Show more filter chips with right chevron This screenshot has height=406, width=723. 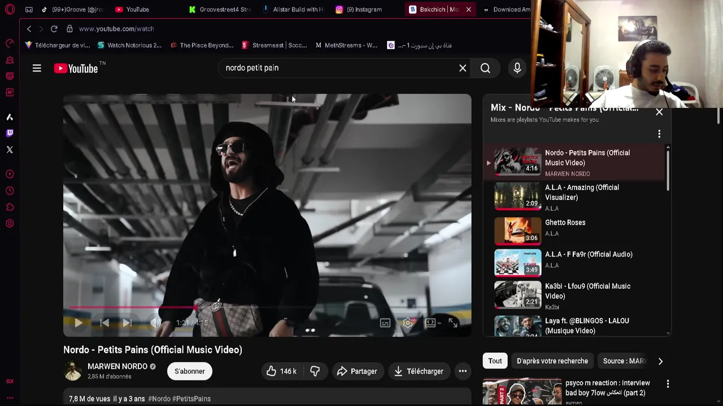(x=660, y=361)
